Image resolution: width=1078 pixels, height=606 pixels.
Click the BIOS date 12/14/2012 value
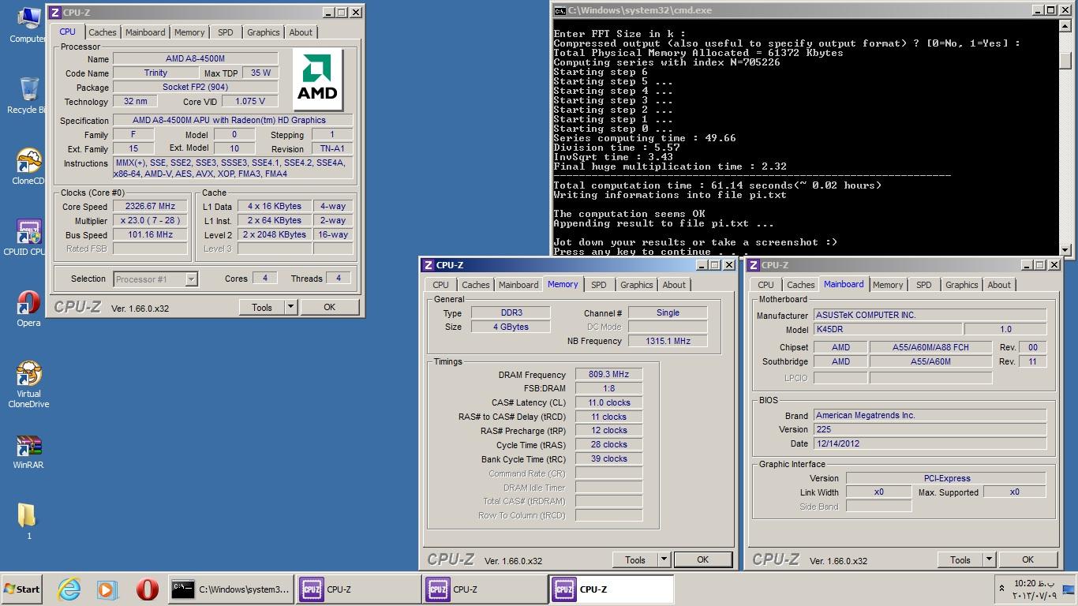click(930, 443)
